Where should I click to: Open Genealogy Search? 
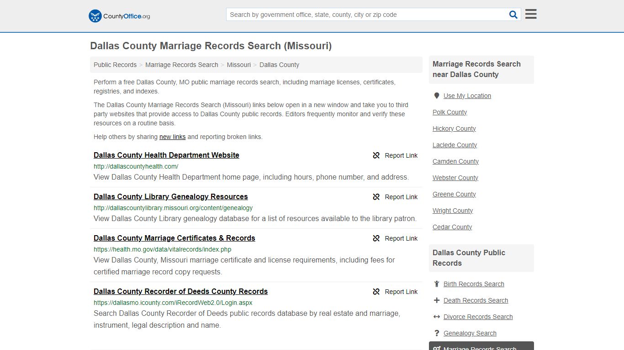coord(470,333)
